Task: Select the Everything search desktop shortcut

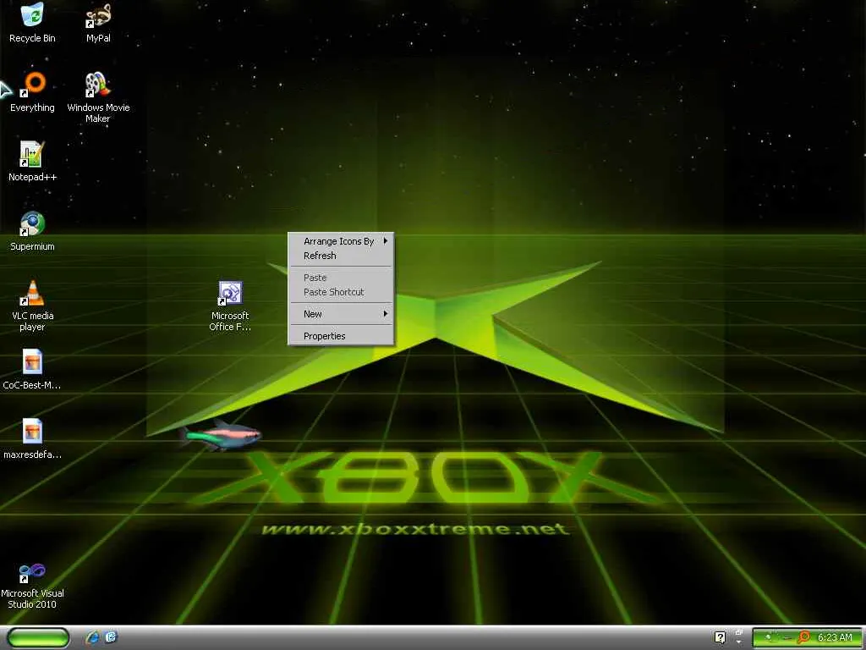Action: [x=32, y=91]
